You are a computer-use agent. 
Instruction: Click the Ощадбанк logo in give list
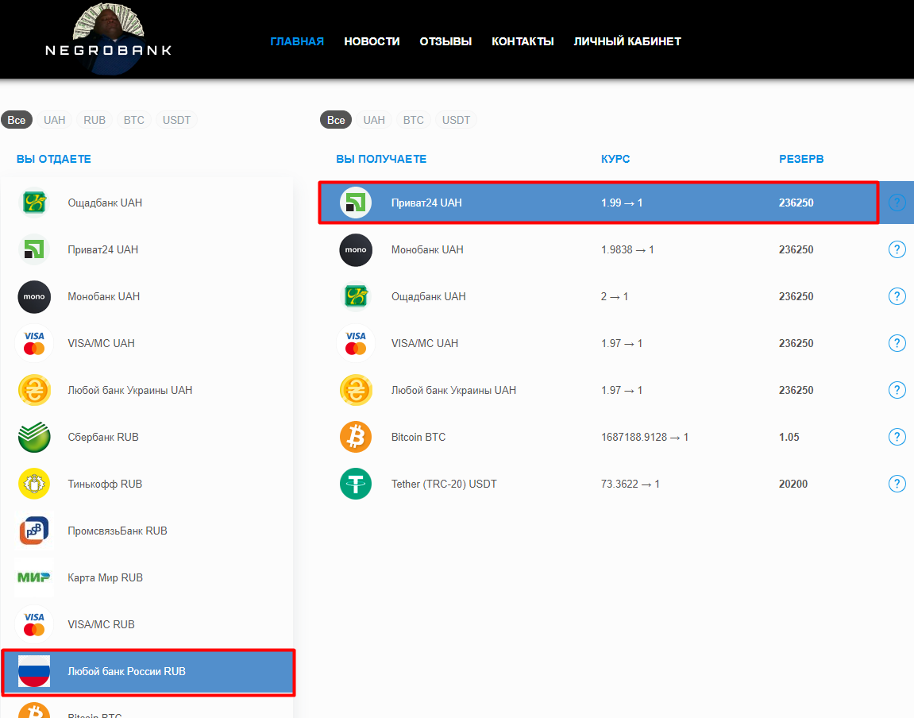click(34, 203)
